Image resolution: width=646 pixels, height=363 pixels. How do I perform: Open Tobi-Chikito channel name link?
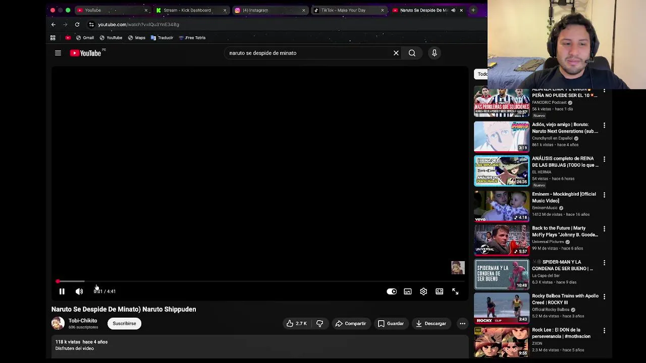83,321
